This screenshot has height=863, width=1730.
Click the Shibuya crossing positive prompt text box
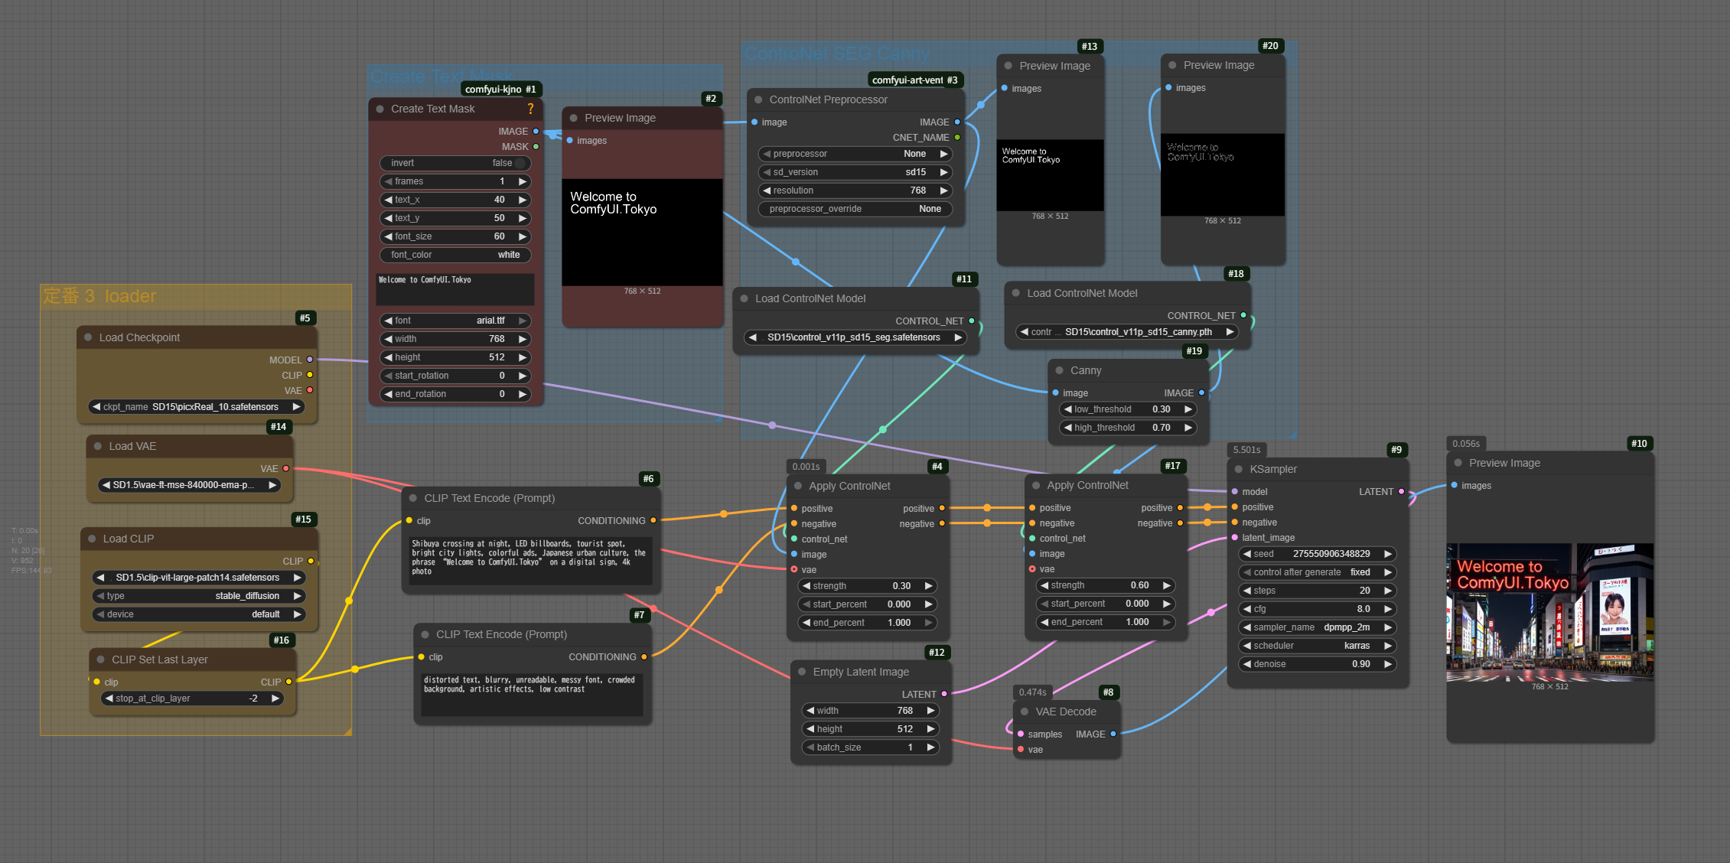[x=529, y=558]
